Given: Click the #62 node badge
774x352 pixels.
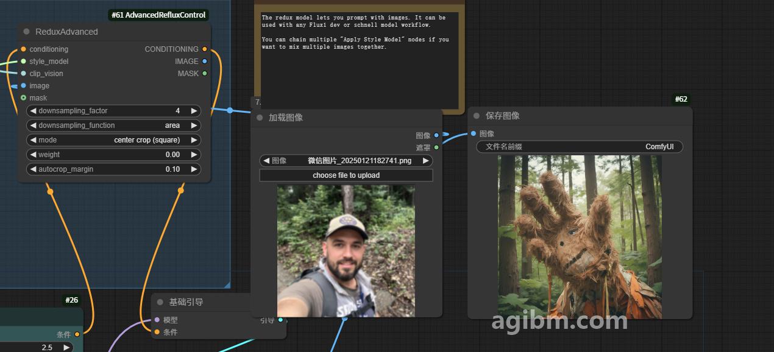Looking at the screenshot, I should tap(681, 99).
